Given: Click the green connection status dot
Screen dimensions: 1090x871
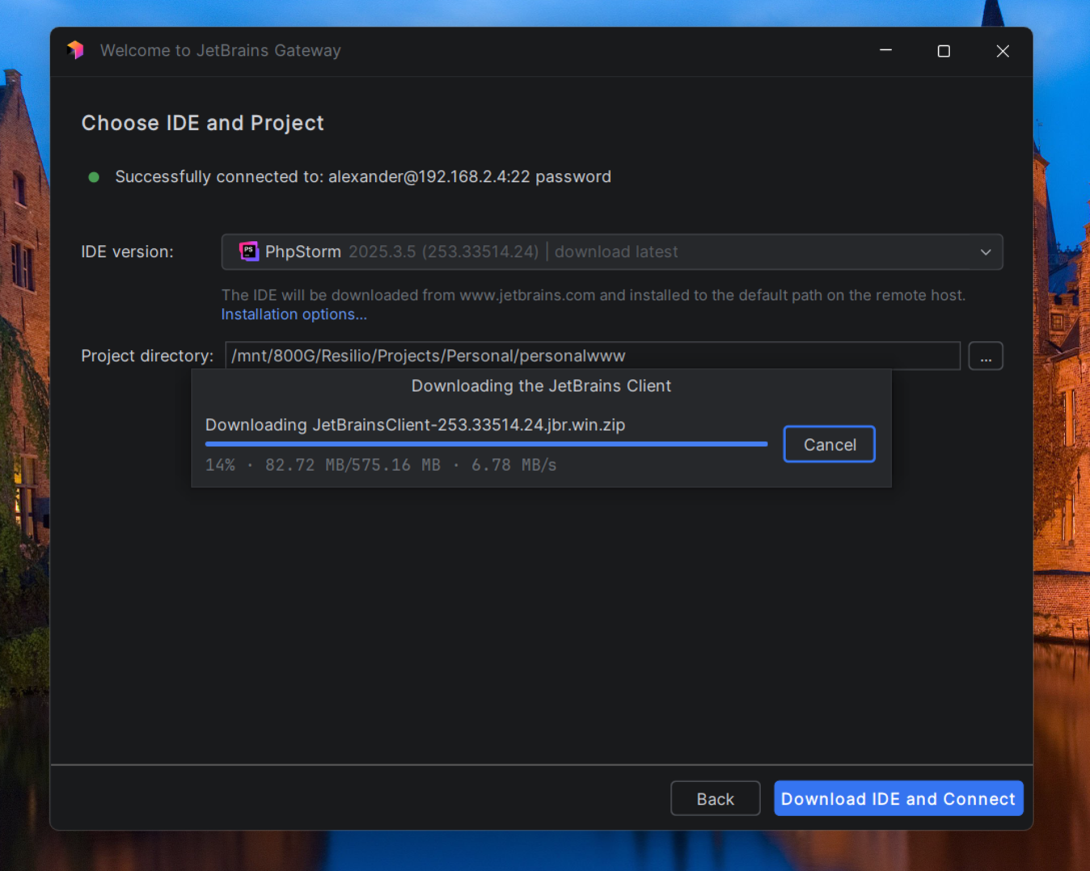Looking at the screenshot, I should pyautogui.click(x=94, y=177).
